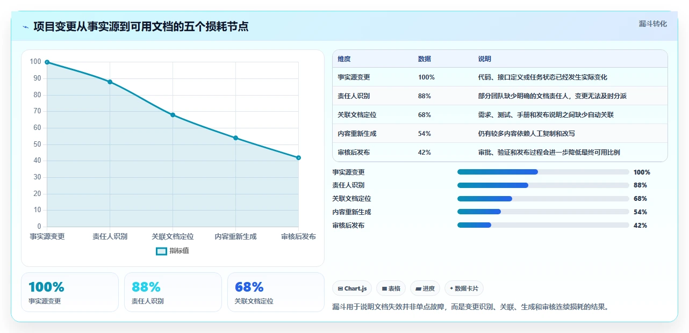
Task: Click the description starting 审批、验证和发布
Action: [549, 153]
